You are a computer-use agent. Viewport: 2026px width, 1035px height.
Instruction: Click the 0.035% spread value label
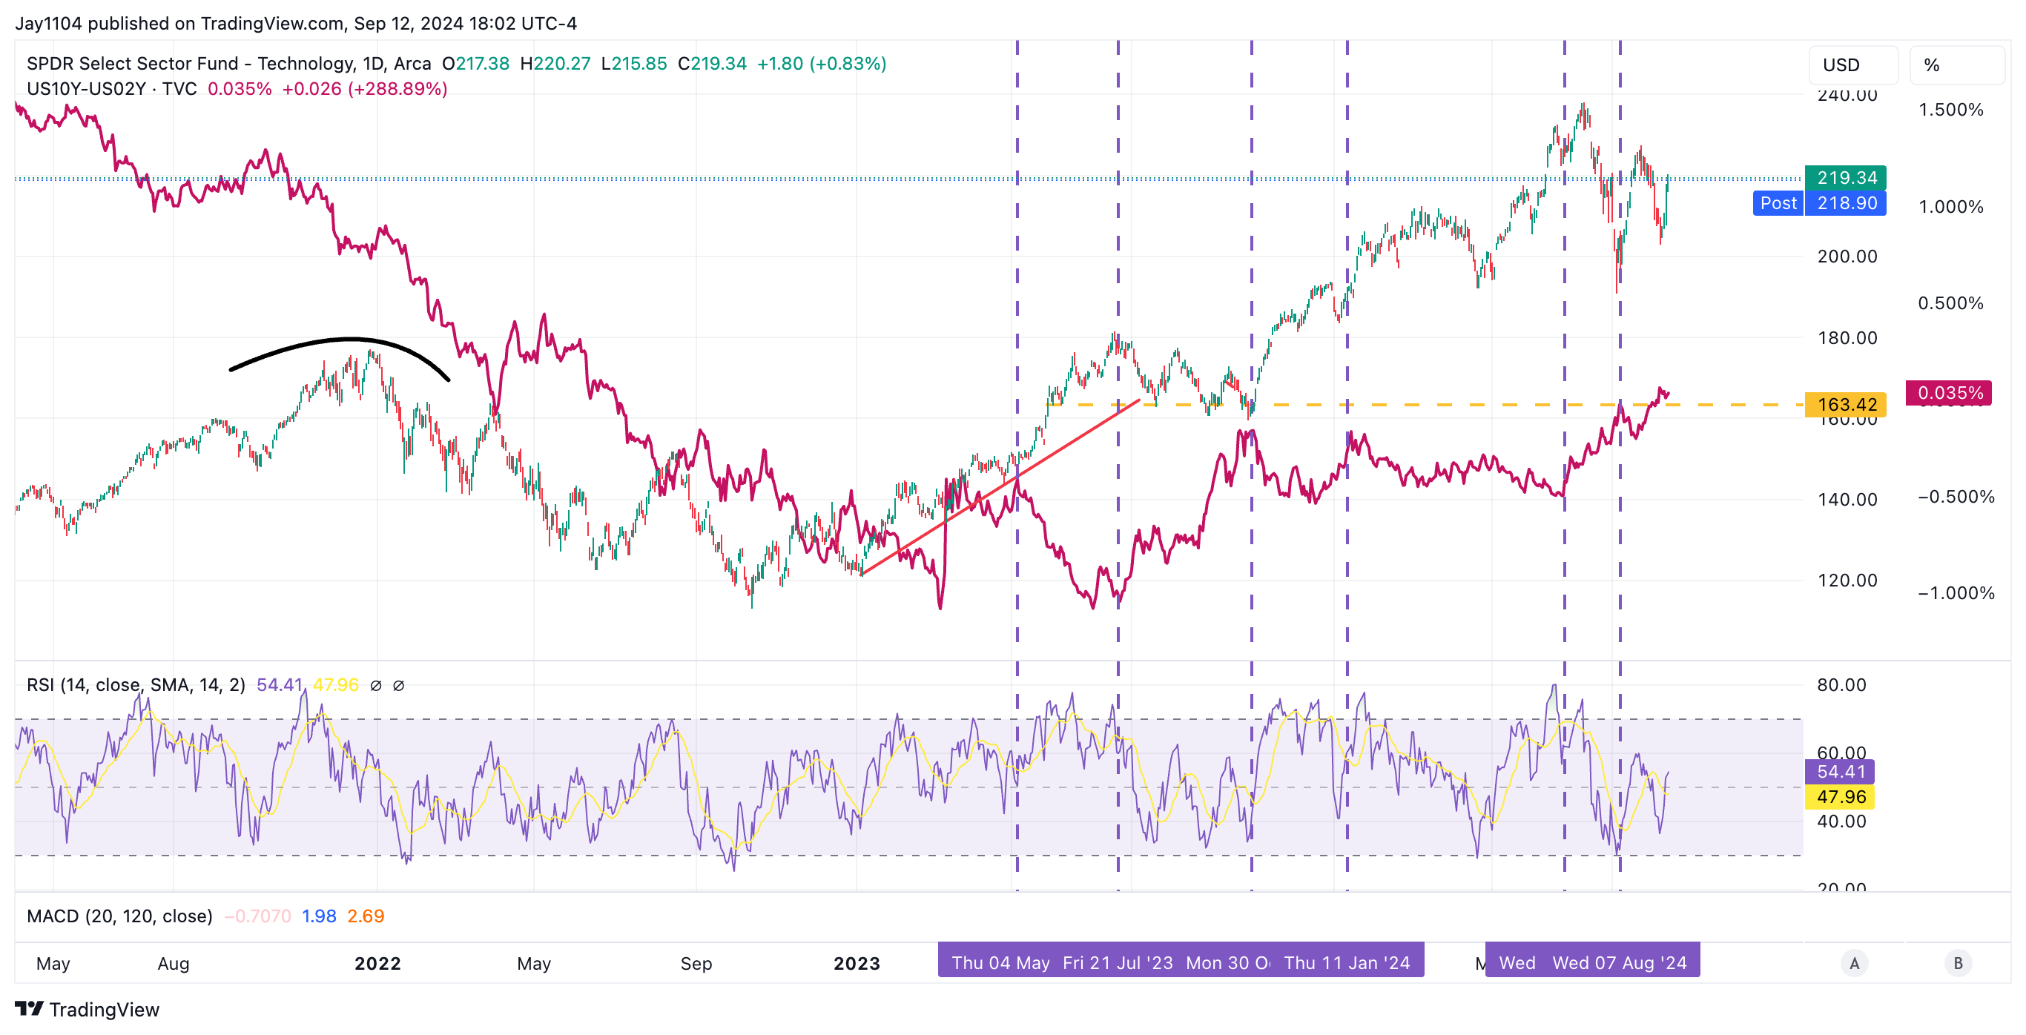click(x=1948, y=392)
